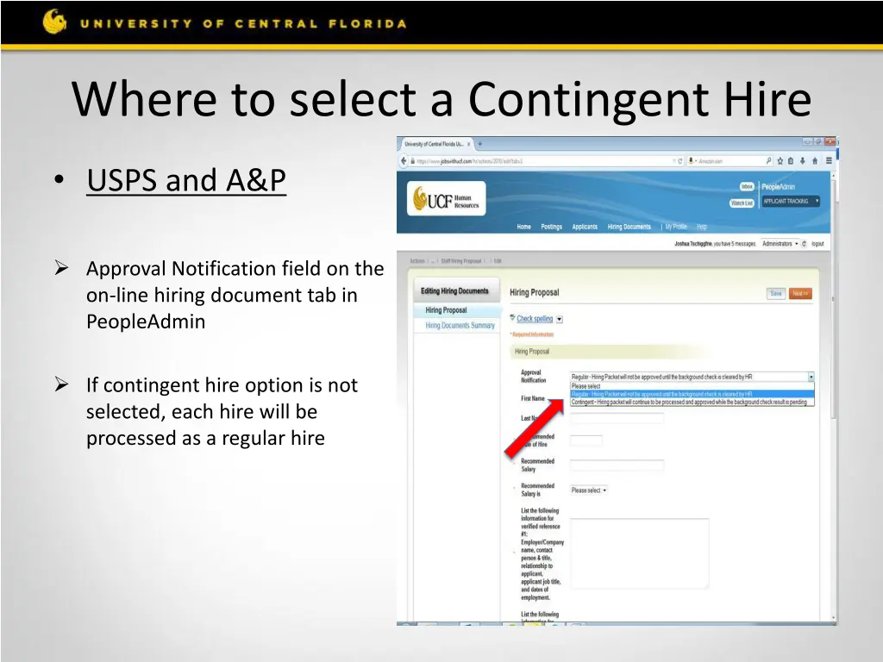Click the reload page icon in address bar
Screen dimensions: 883x662
pos(680,161)
